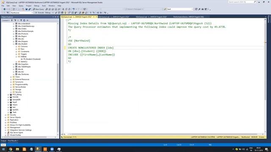Expand the dbo.Orders table node
This screenshot has width=271, height=152.
[14, 29]
